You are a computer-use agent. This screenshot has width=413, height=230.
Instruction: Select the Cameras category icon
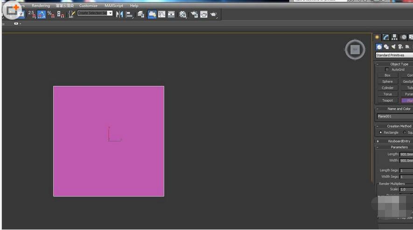click(400, 47)
